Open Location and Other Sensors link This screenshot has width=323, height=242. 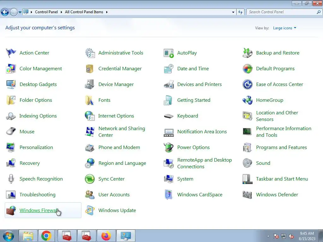coord(277,116)
